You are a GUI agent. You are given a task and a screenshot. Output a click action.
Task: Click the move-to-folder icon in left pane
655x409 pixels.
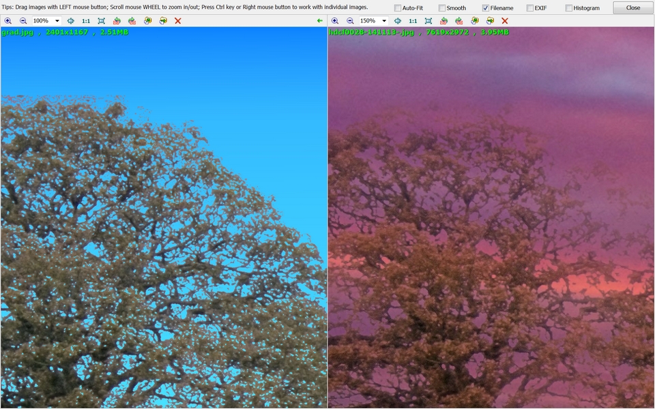click(x=163, y=21)
